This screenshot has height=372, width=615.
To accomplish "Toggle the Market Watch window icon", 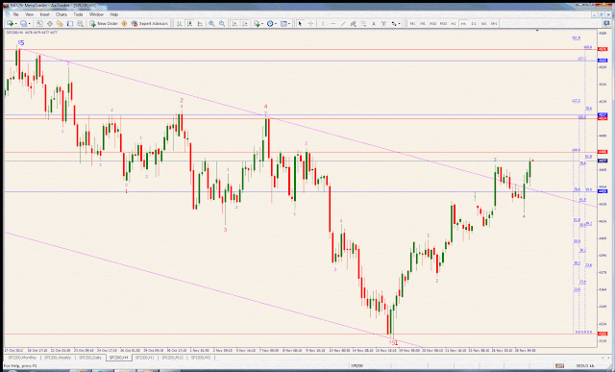I will point(39,23).
